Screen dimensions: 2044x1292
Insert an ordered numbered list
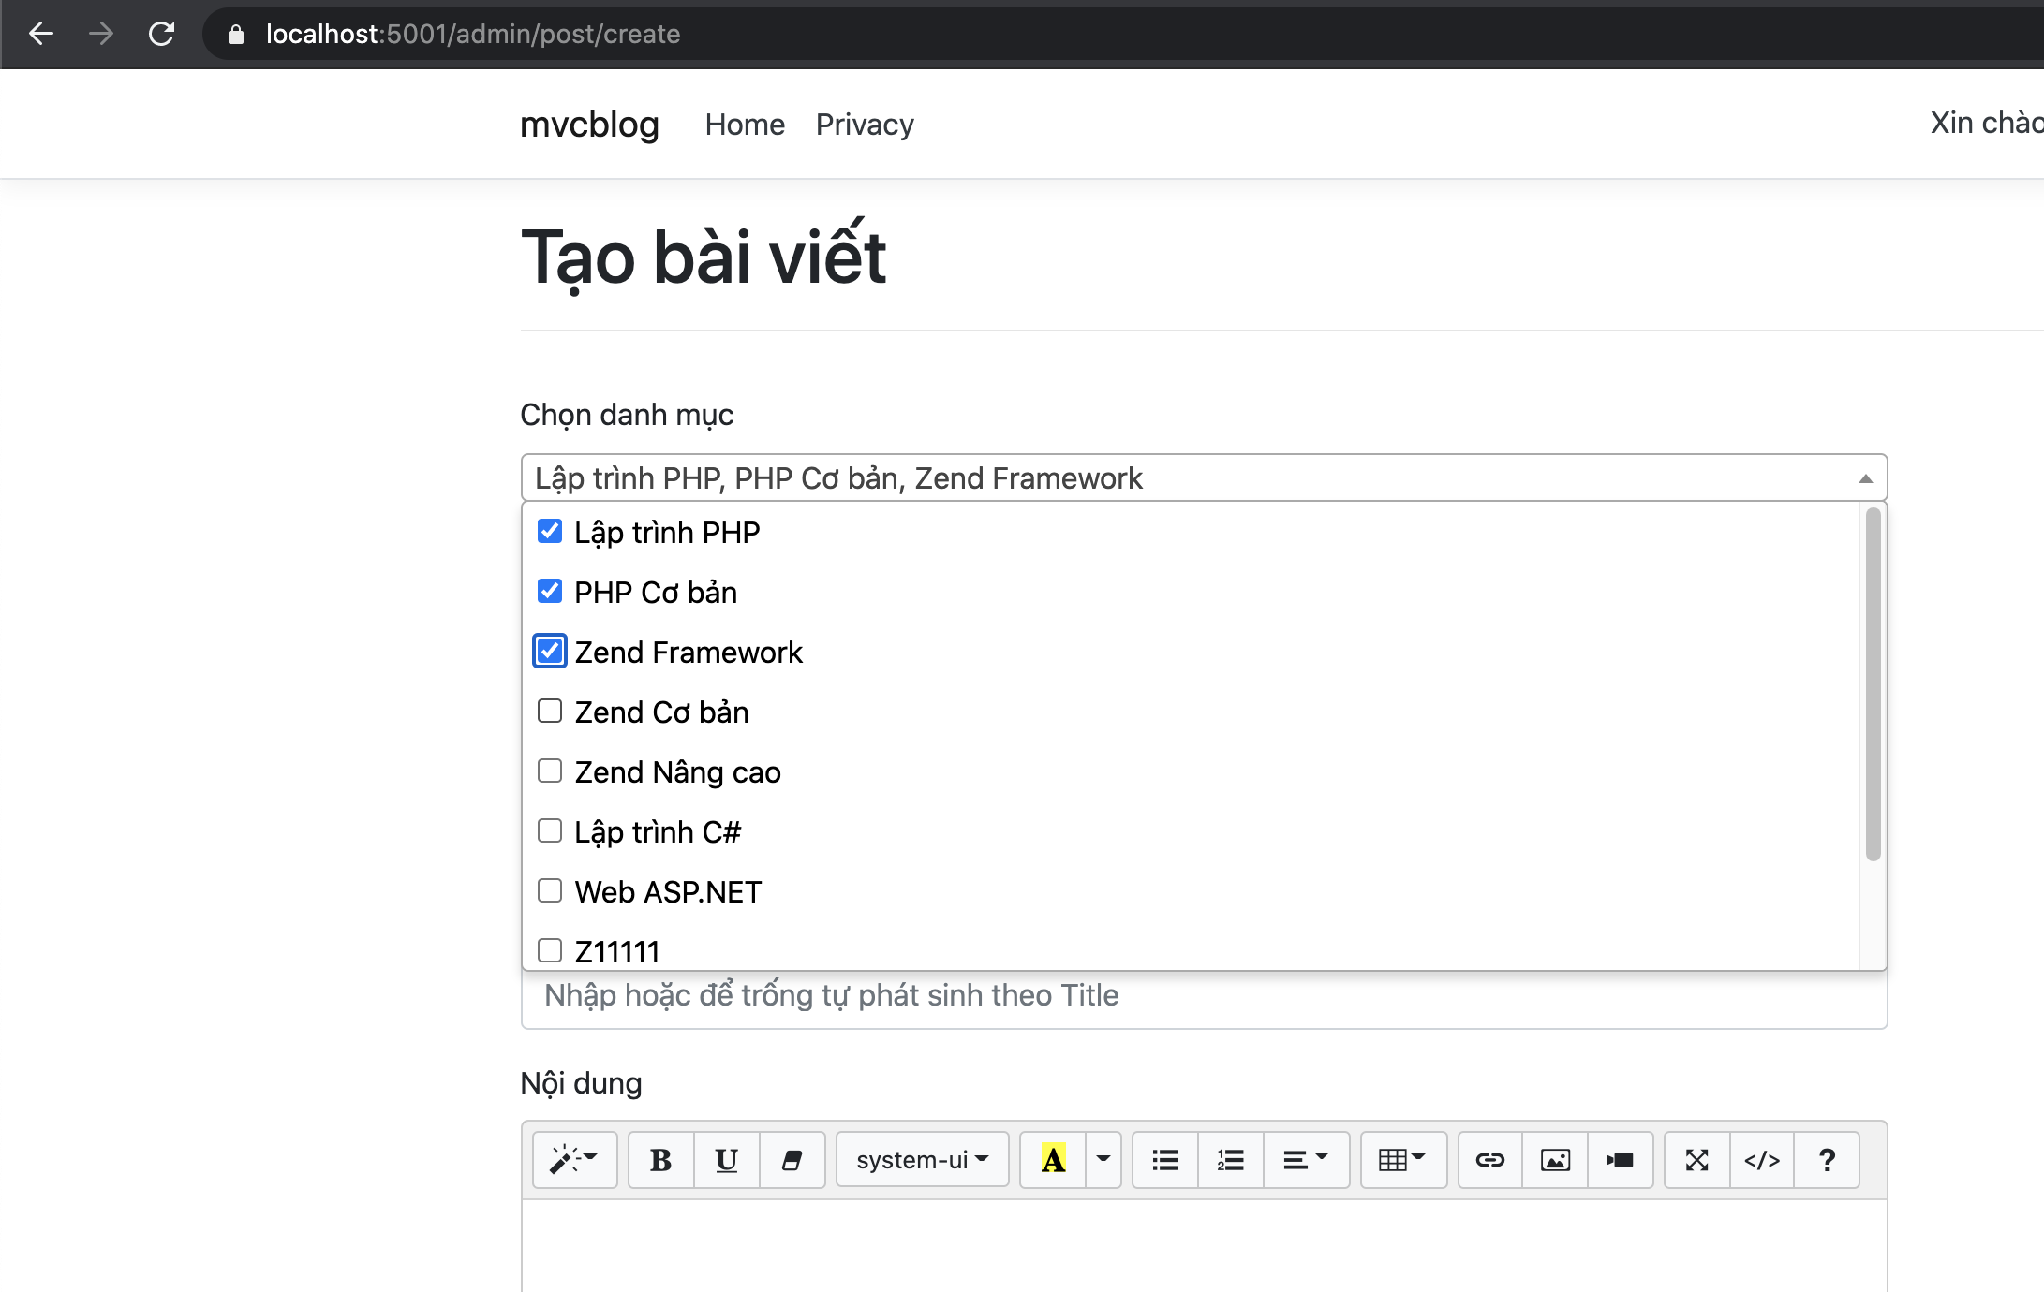click(x=1230, y=1160)
